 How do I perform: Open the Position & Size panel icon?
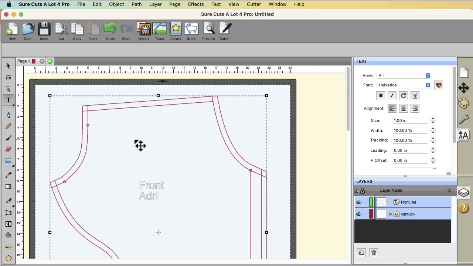click(464, 88)
